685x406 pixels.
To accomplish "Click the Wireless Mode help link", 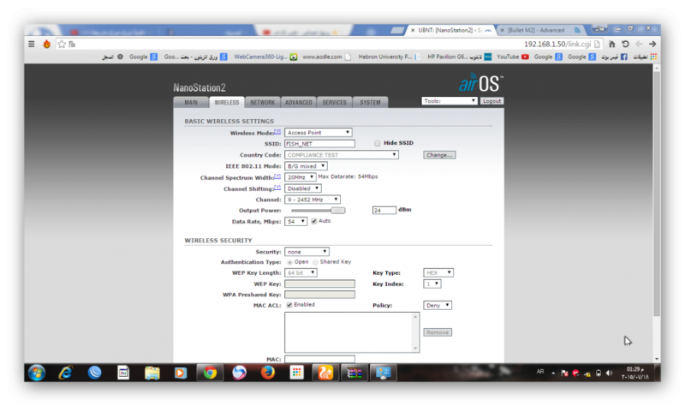I will (x=277, y=132).
